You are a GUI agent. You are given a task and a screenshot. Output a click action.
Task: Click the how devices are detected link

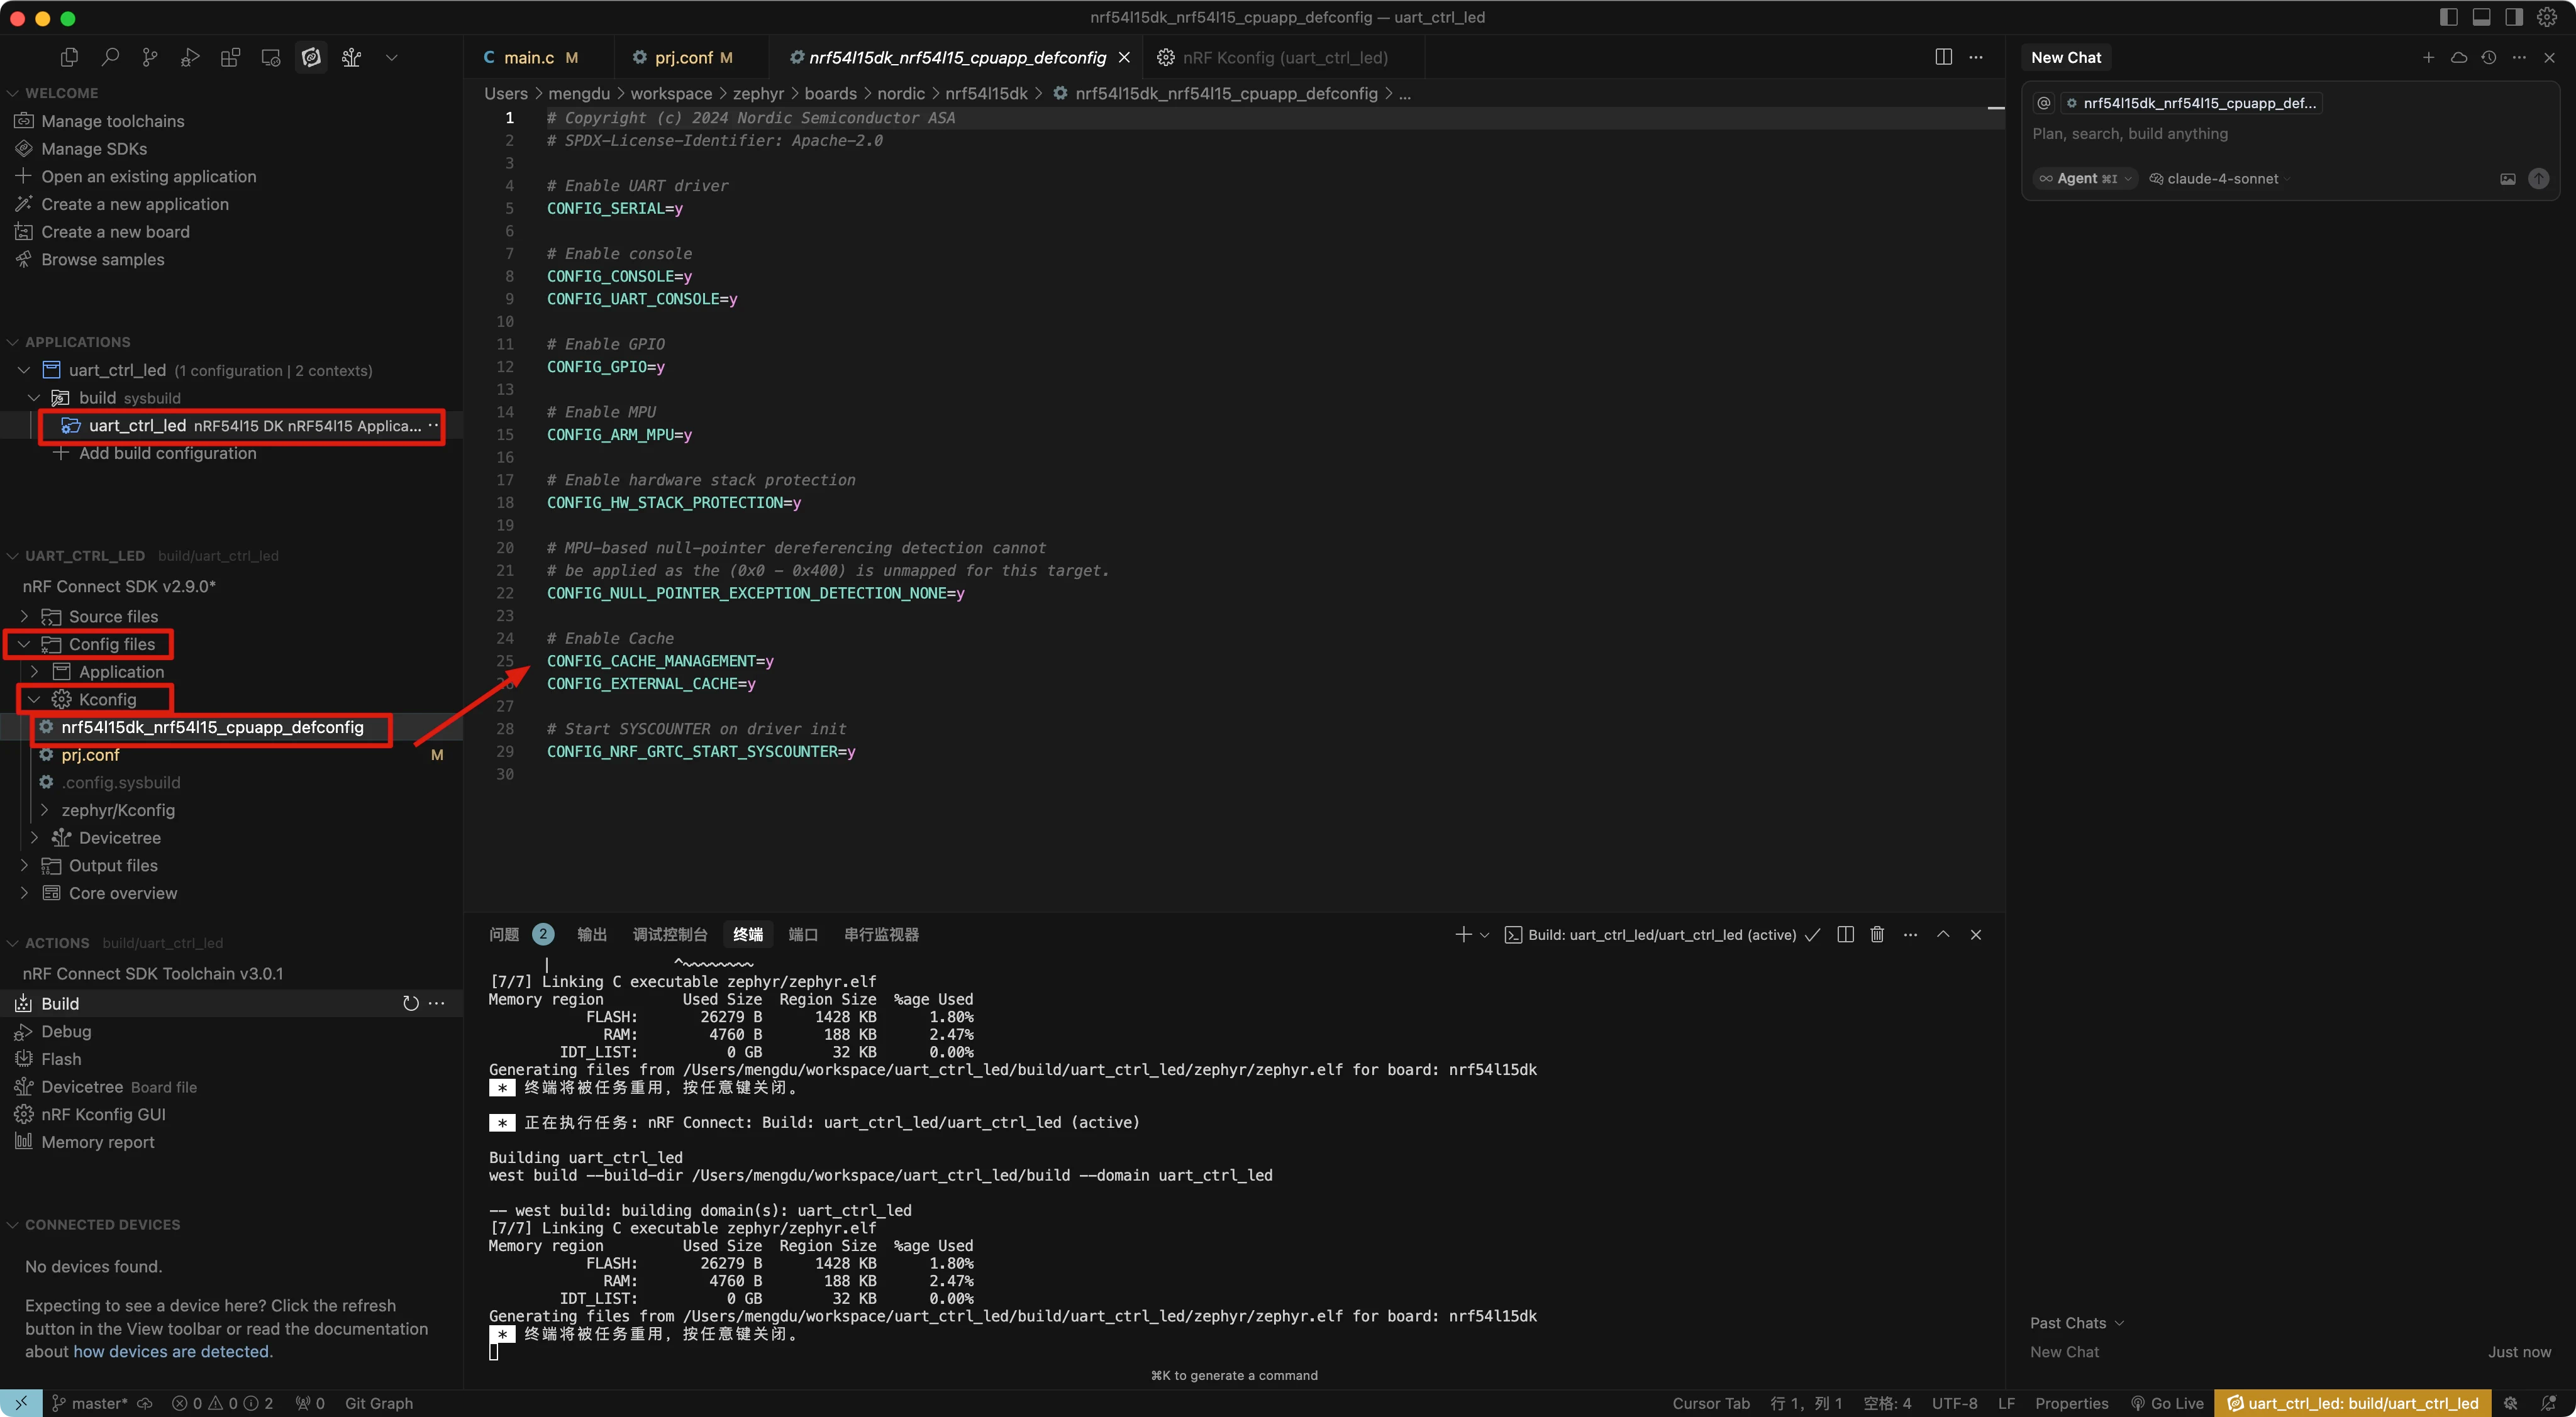[x=172, y=1351]
